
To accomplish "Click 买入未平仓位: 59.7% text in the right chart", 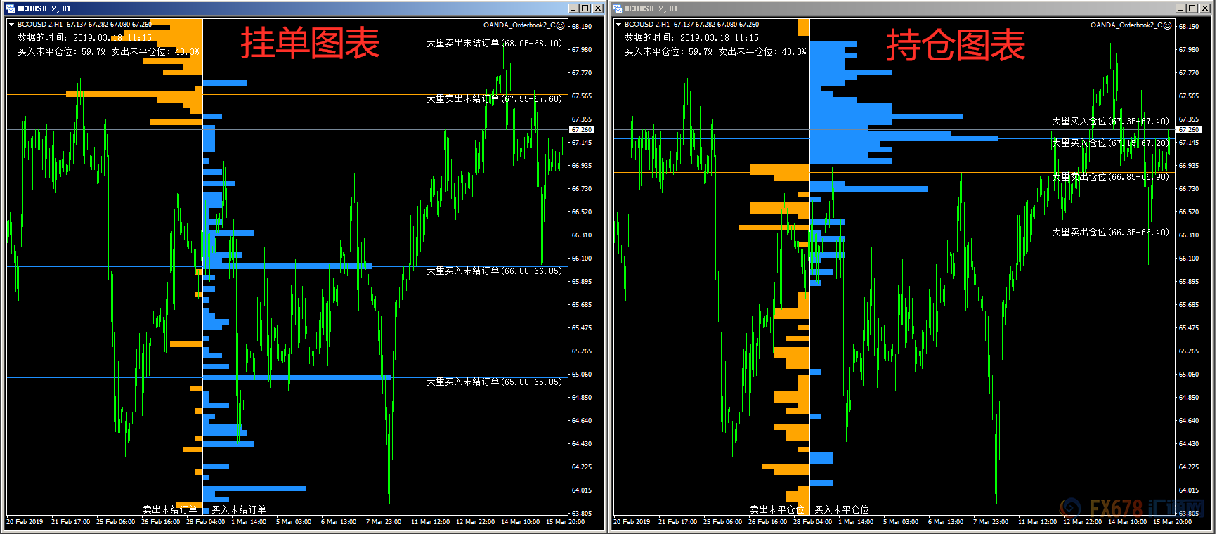I will [669, 52].
